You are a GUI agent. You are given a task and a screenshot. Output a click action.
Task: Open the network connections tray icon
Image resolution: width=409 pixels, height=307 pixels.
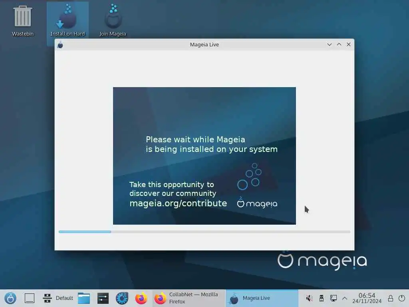334,298
